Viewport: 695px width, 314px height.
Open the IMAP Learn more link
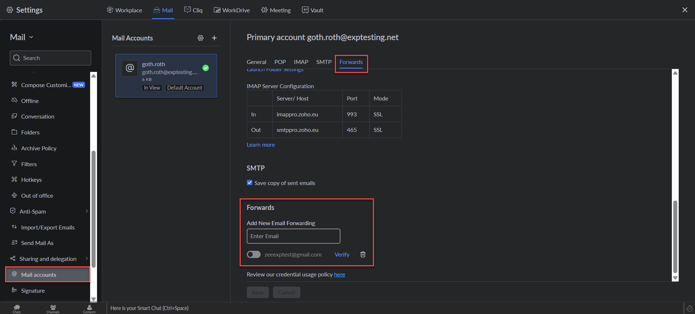[x=261, y=145]
